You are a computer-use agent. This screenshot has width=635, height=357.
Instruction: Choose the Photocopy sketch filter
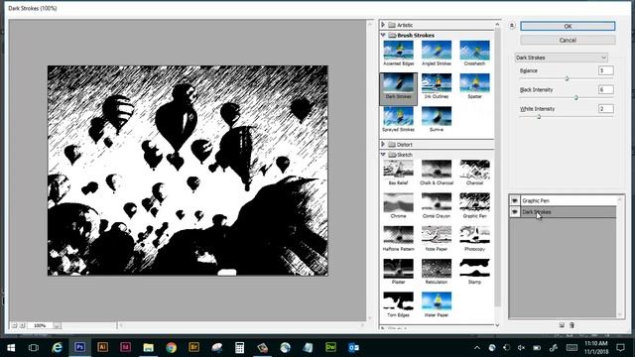474,239
